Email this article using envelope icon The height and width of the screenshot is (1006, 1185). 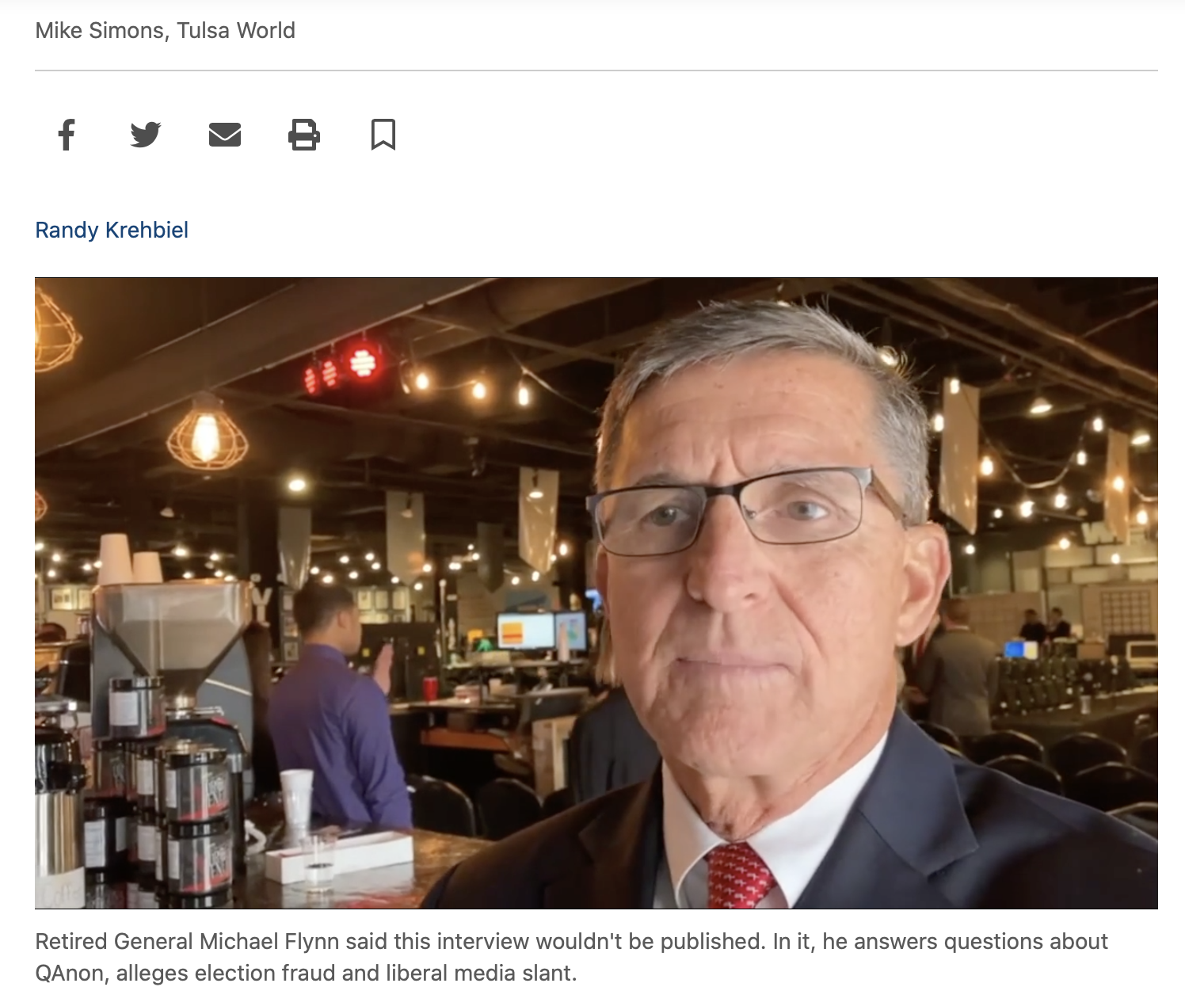(x=225, y=135)
